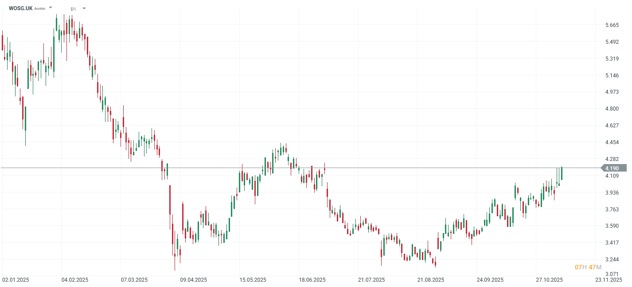Click the 07H 47M candle countdown

click(588, 267)
